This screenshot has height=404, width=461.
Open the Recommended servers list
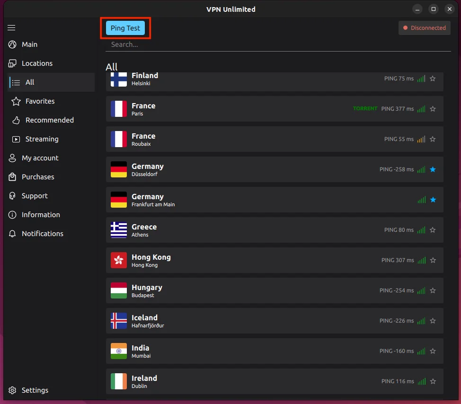[x=49, y=120]
